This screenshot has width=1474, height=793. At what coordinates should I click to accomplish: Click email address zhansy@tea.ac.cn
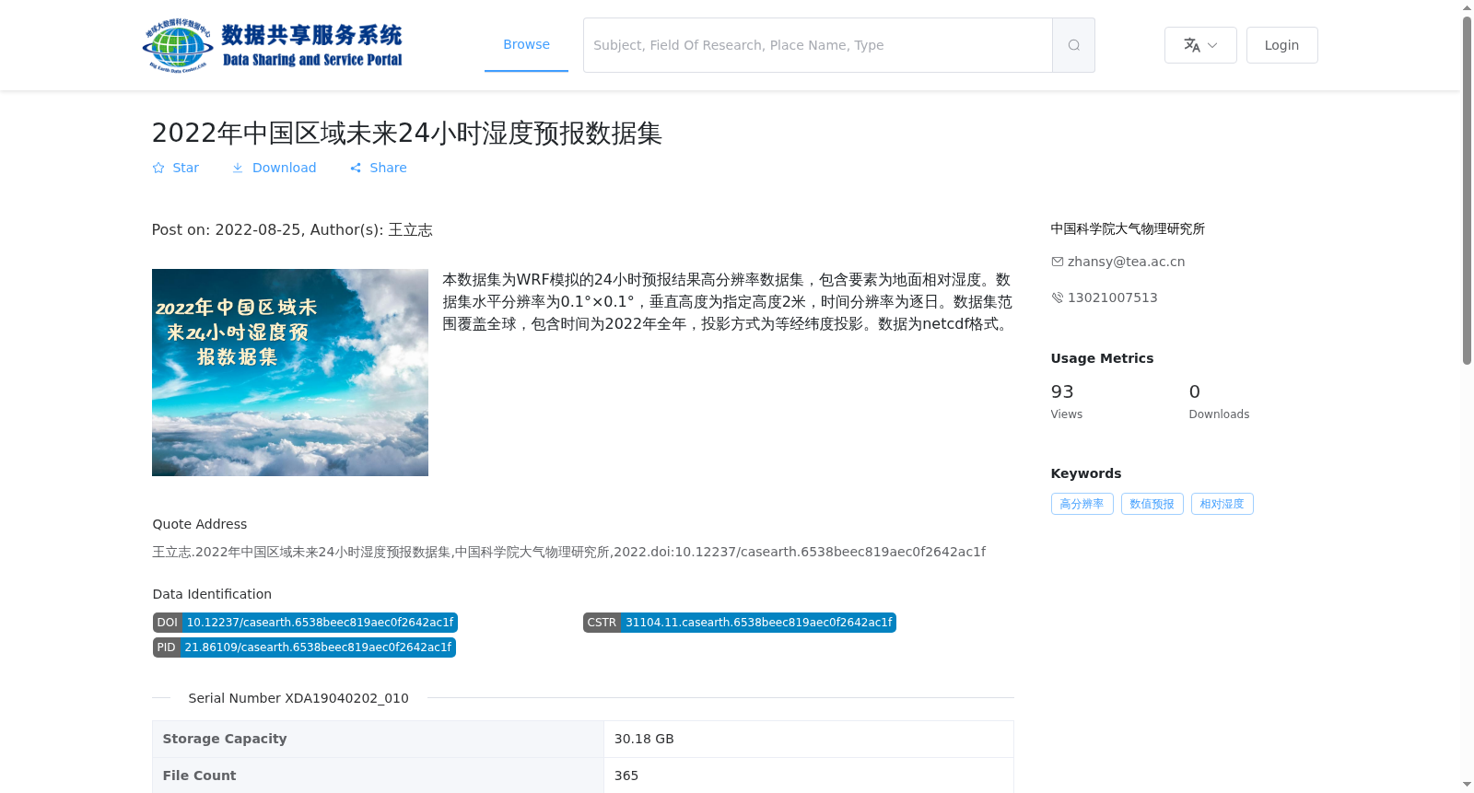click(x=1126, y=262)
